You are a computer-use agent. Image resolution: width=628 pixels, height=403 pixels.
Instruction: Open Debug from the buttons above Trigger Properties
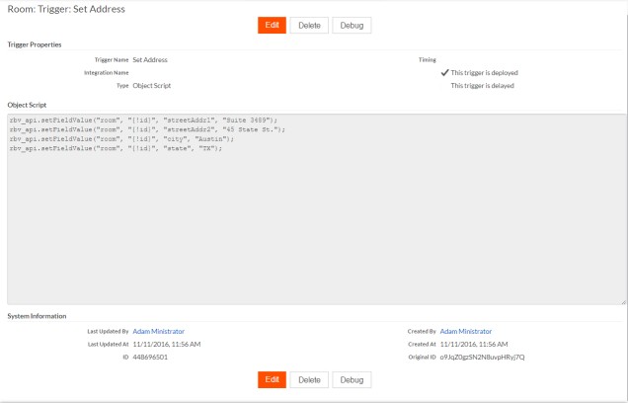pos(352,26)
